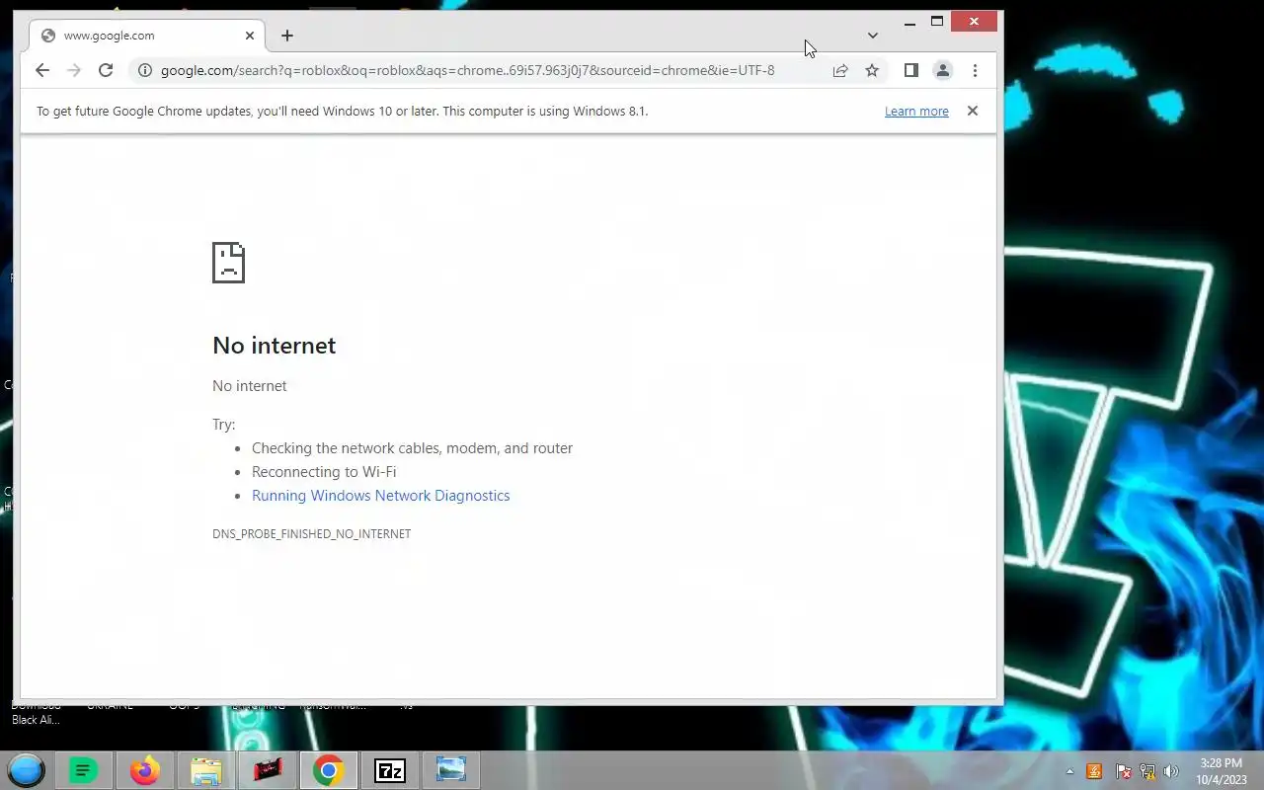Click the 'No internet' heading
1264x790 pixels.
pyautogui.click(x=275, y=346)
